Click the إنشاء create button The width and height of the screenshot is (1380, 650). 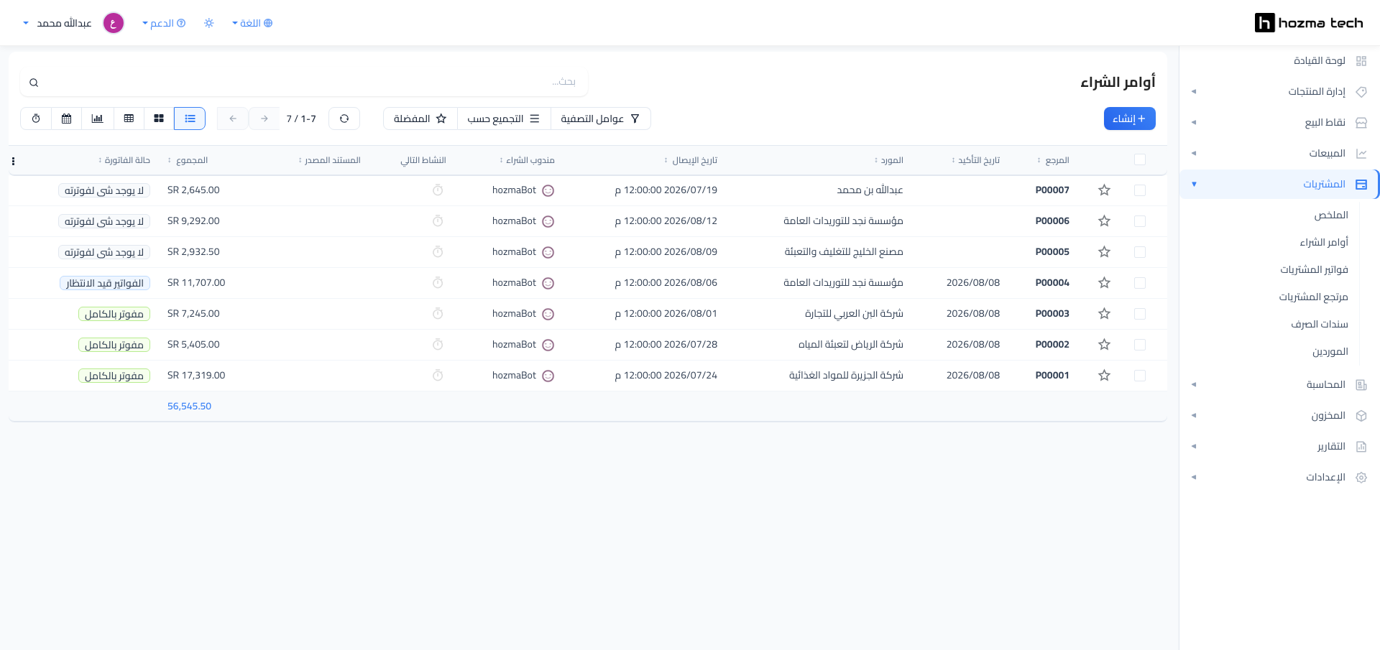pos(1129,119)
